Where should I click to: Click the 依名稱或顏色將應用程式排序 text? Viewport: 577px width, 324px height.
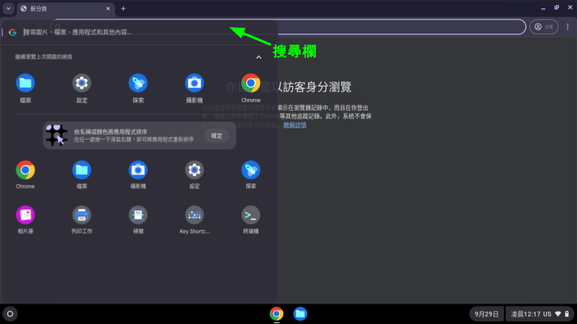click(111, 131)
